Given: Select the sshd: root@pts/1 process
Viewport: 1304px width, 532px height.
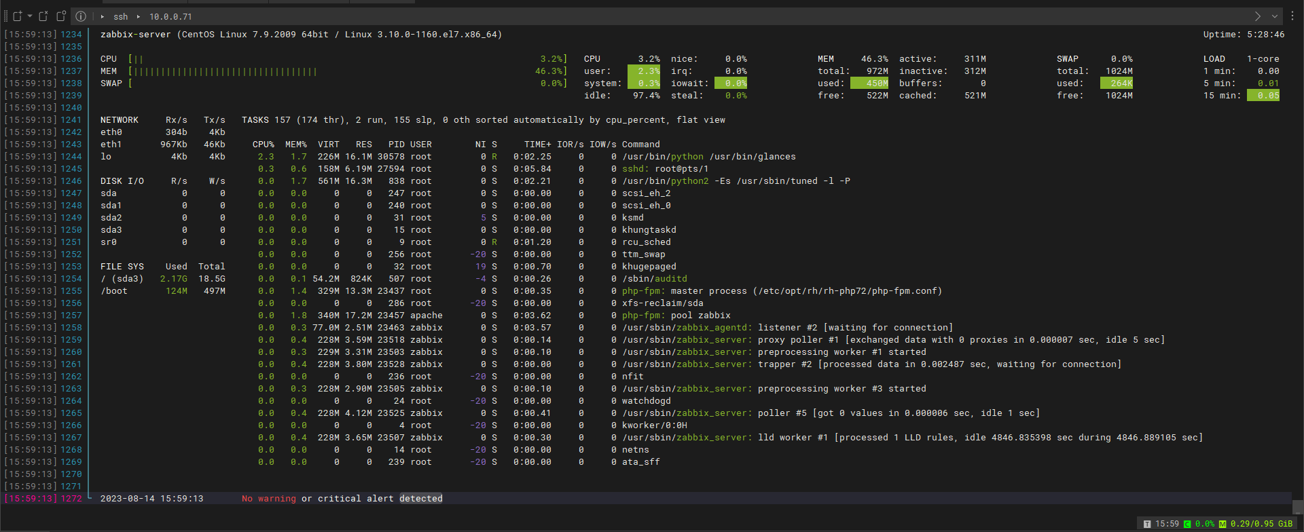Looking at the screenshot, I should tap(484, 169).
